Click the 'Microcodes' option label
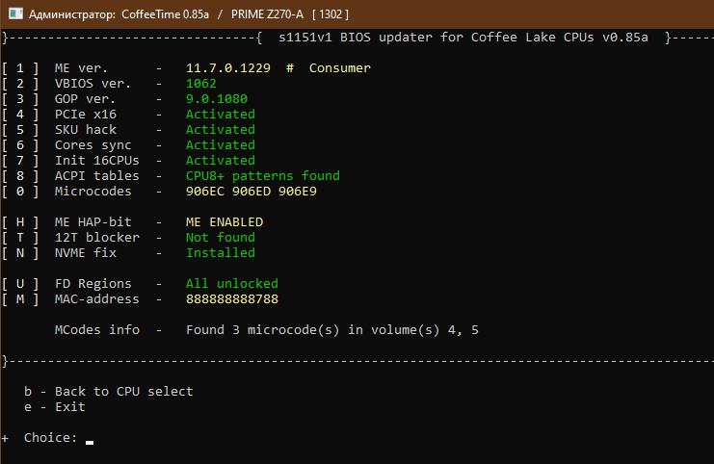This screenshot has height=464, width=714. [x=93, y=191]
